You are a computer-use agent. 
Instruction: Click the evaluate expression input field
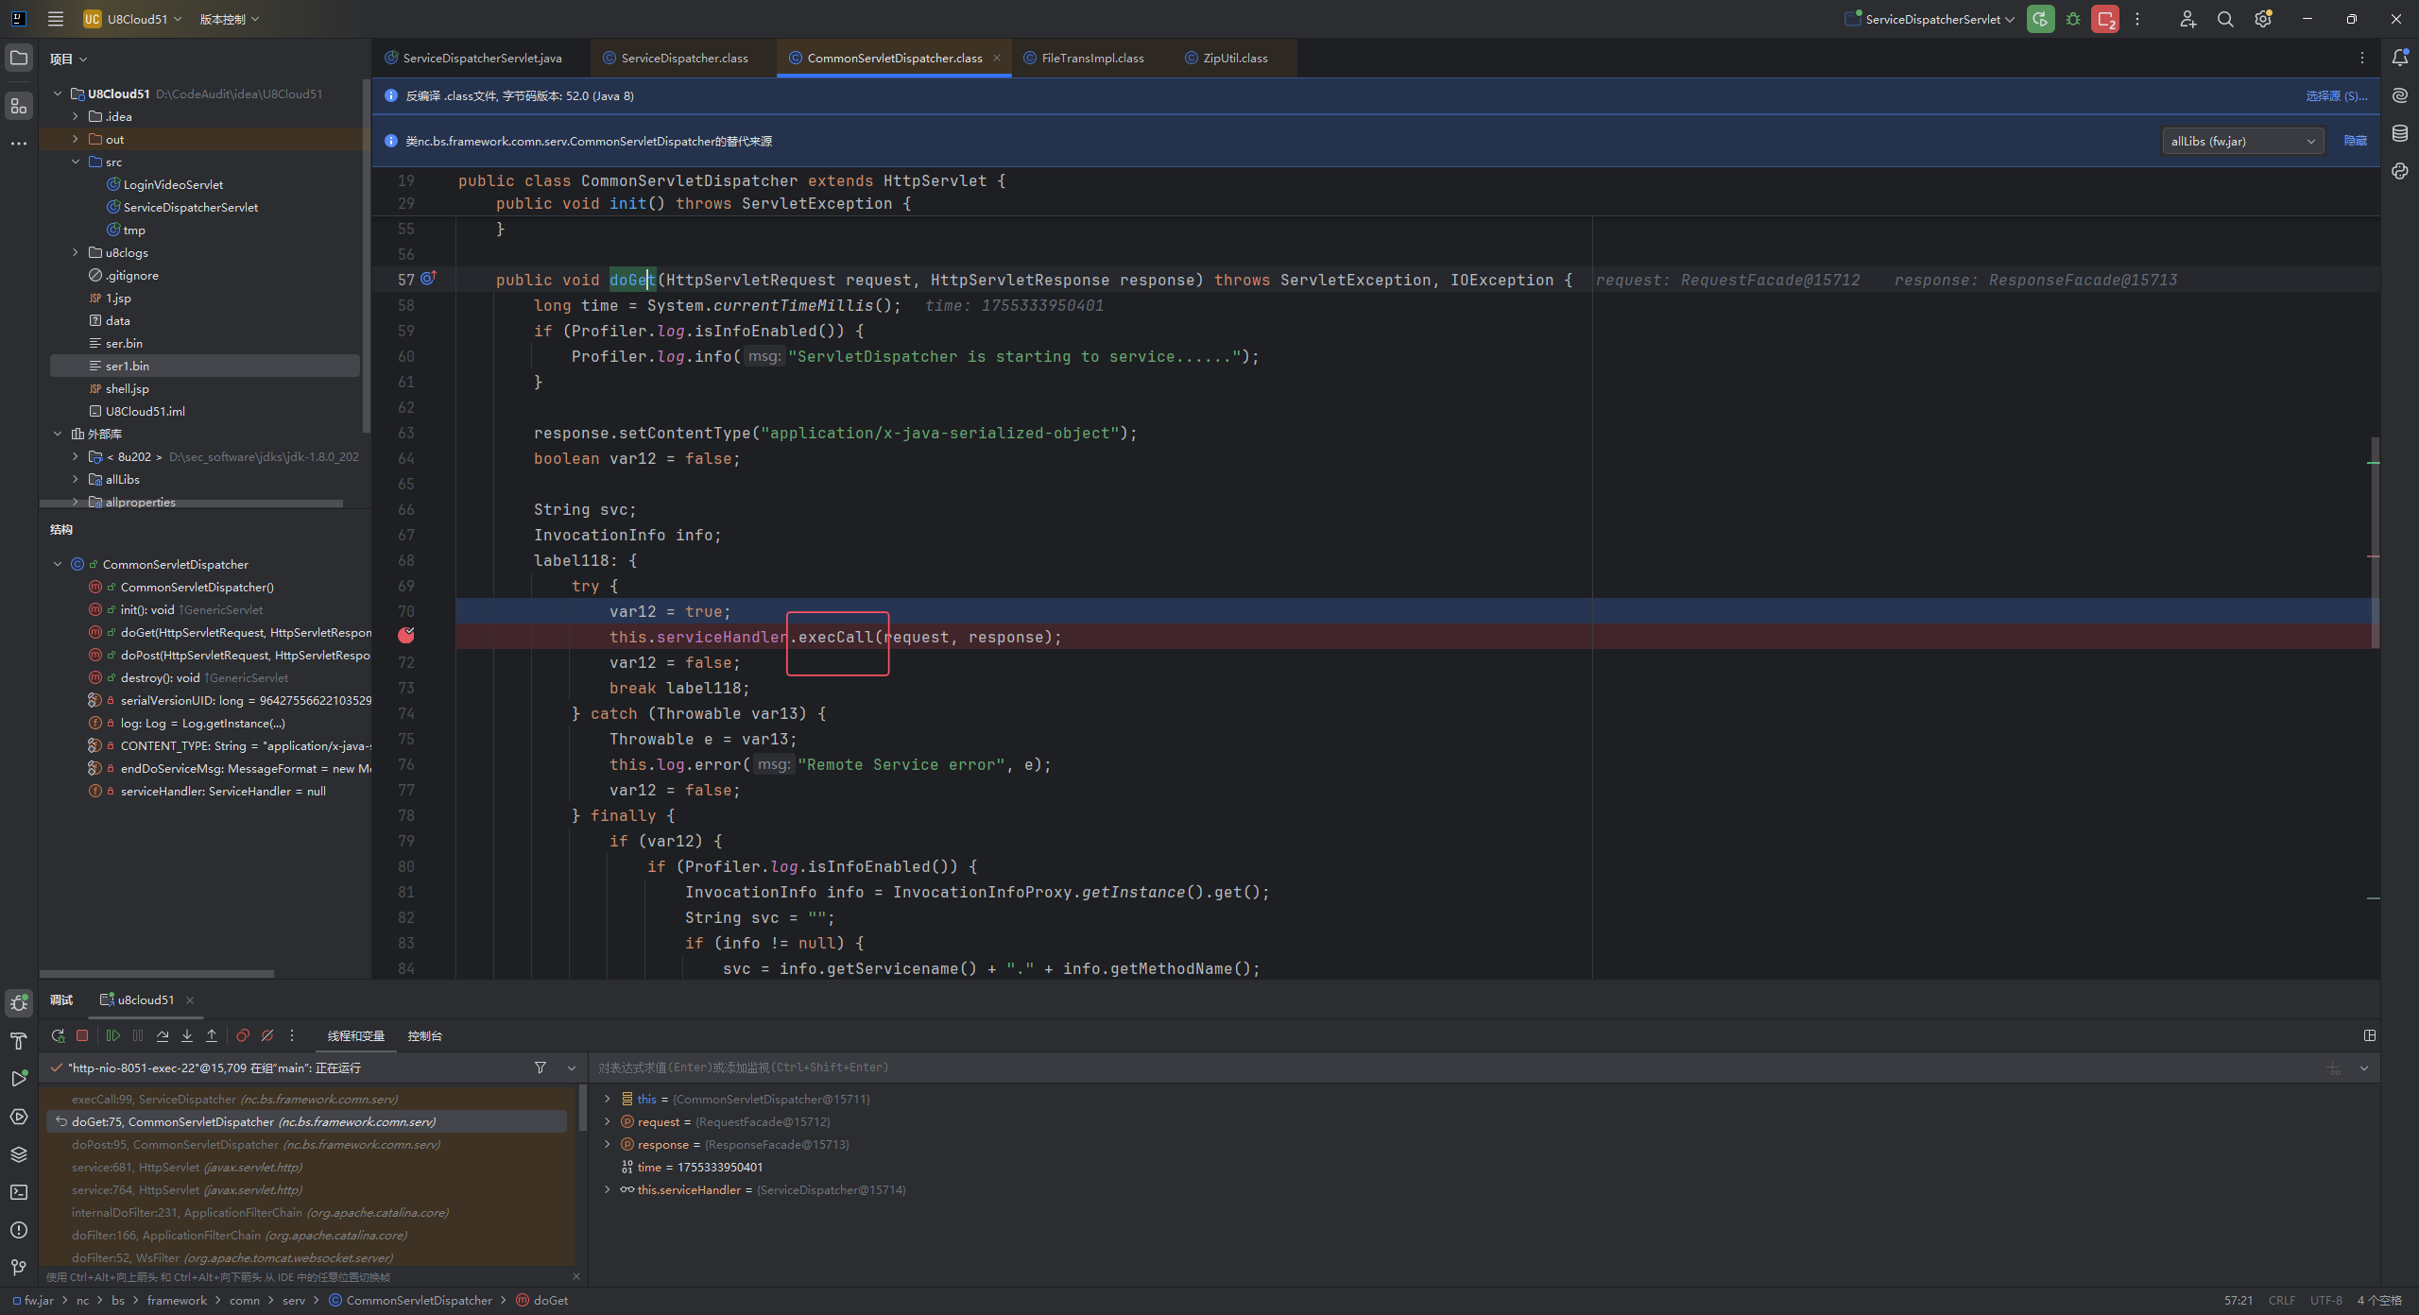[x=1455, y=1067]
